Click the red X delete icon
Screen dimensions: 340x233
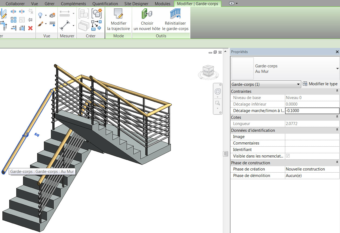[x=31, y=27]
